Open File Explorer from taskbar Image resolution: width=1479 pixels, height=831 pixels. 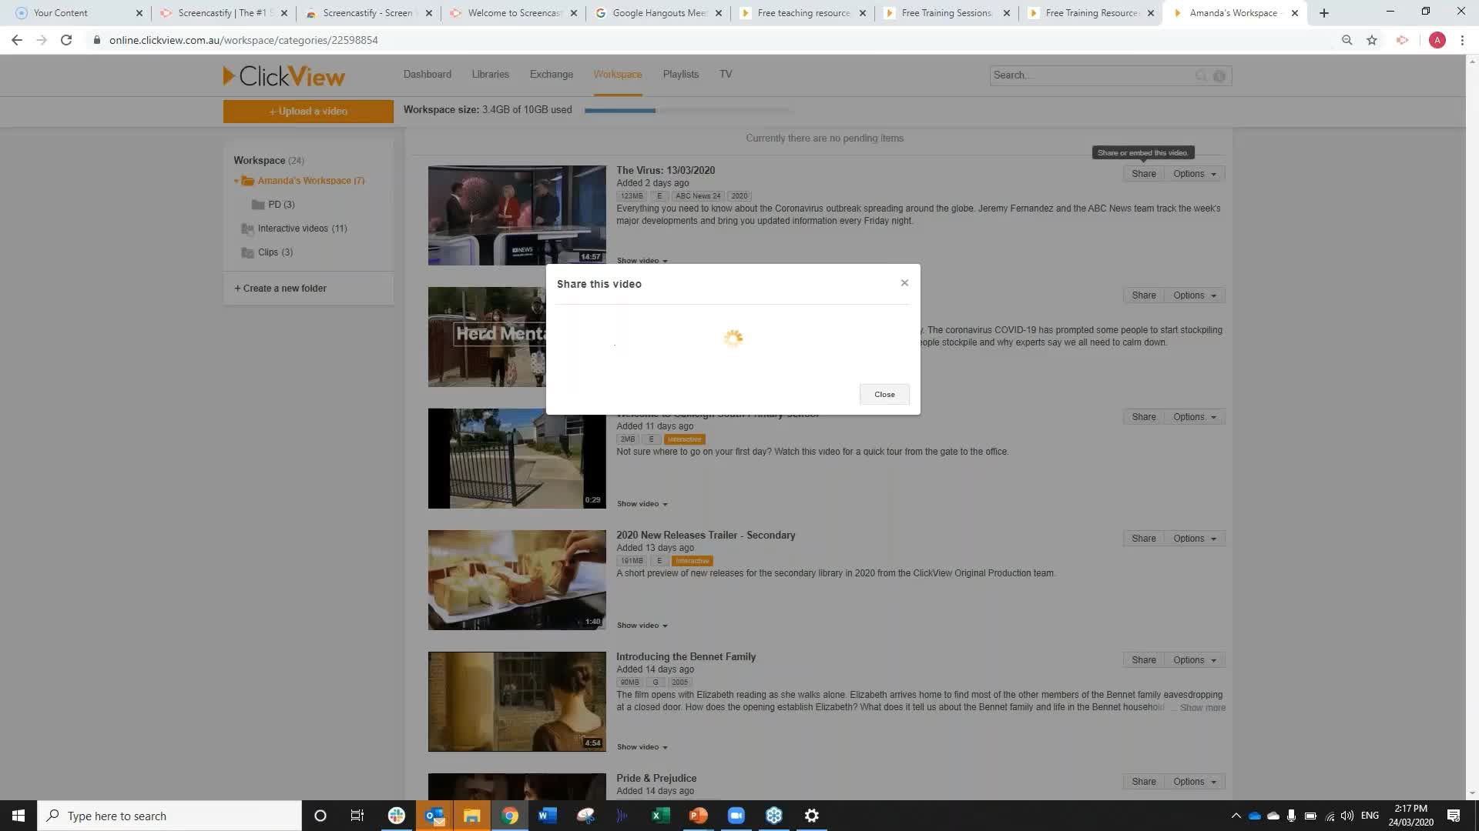(472, 816)
